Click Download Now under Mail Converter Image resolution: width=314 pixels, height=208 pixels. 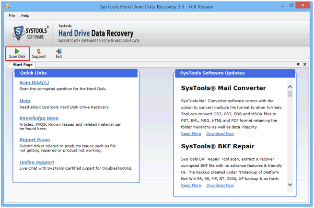coord(220,134)
